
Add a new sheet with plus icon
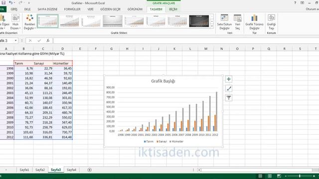89,170
